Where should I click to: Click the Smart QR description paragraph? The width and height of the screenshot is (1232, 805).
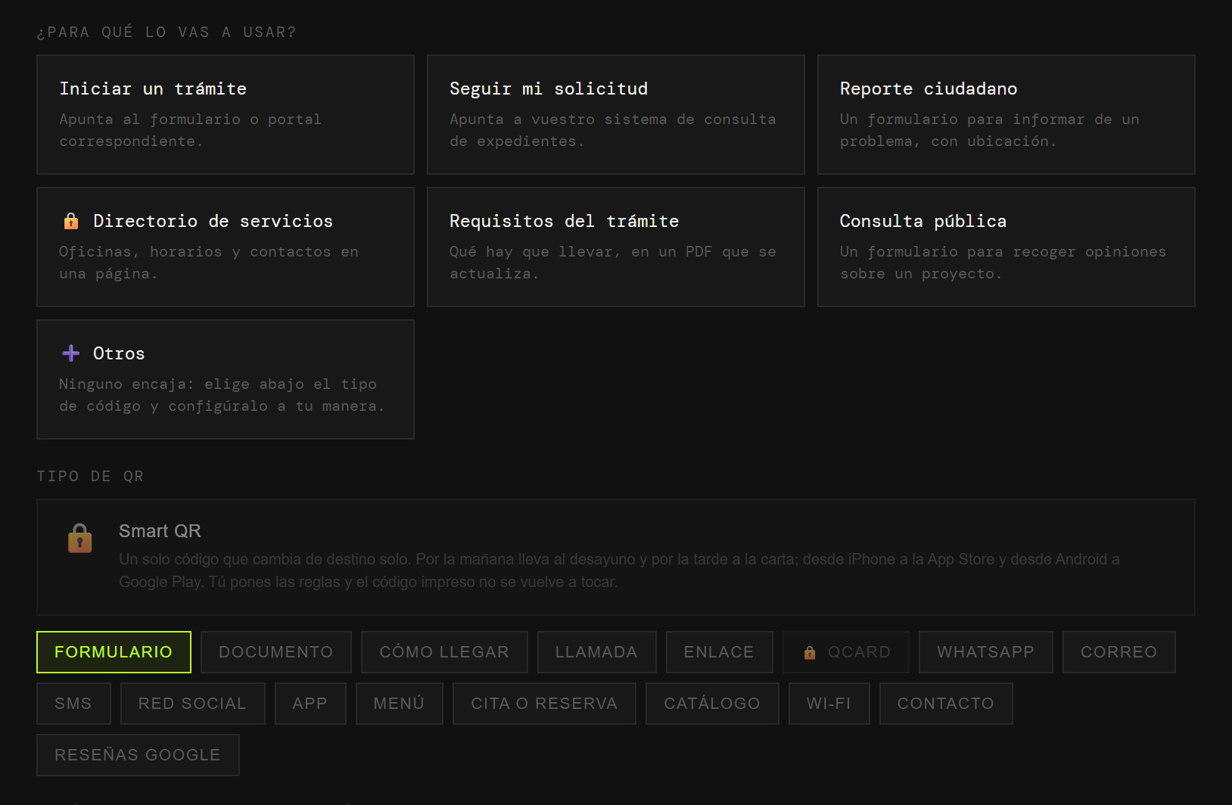tap(619, 570)
